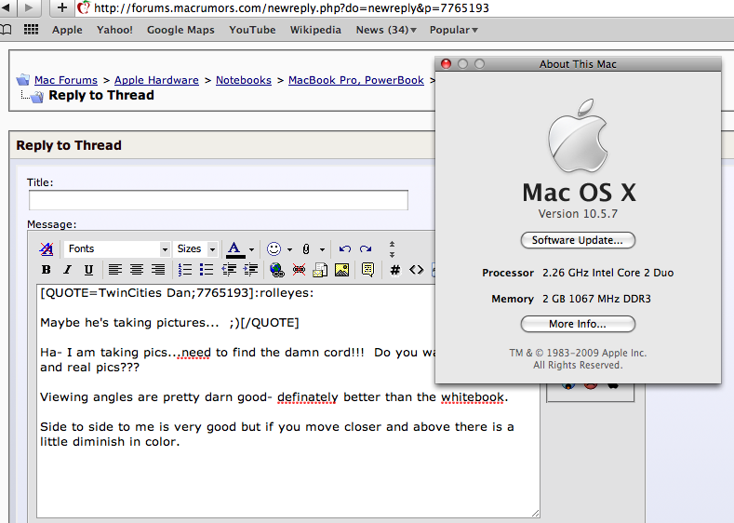The height and width of the screenshot is (523, 734).
Task: Wrap selection in HTML tags (<> icon)
Action: click(x=416, y=270)
